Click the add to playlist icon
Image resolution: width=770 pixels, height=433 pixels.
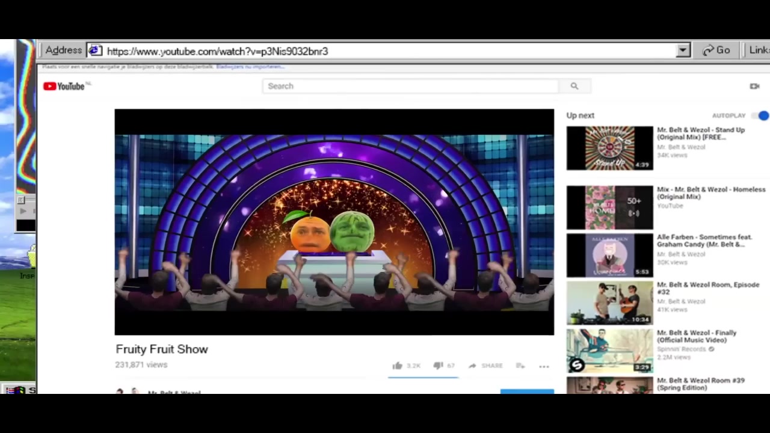520,366
